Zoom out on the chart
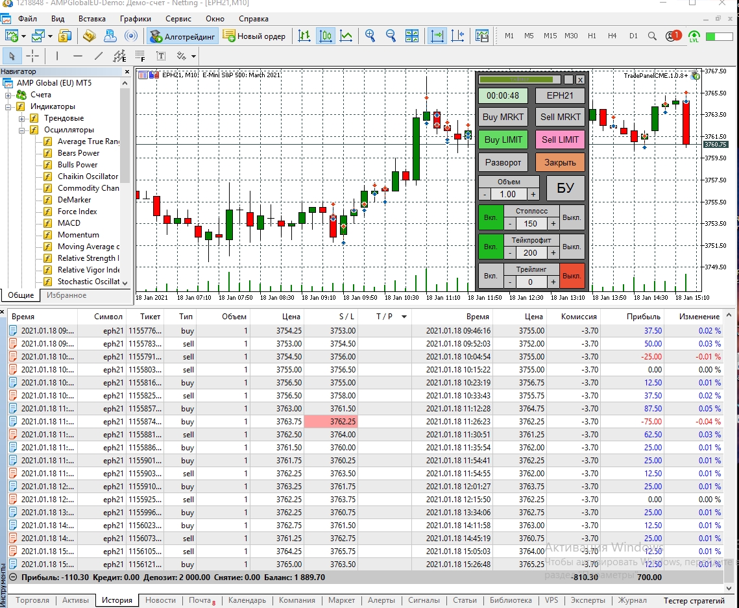The image size is (739, 608). point(391,36)
